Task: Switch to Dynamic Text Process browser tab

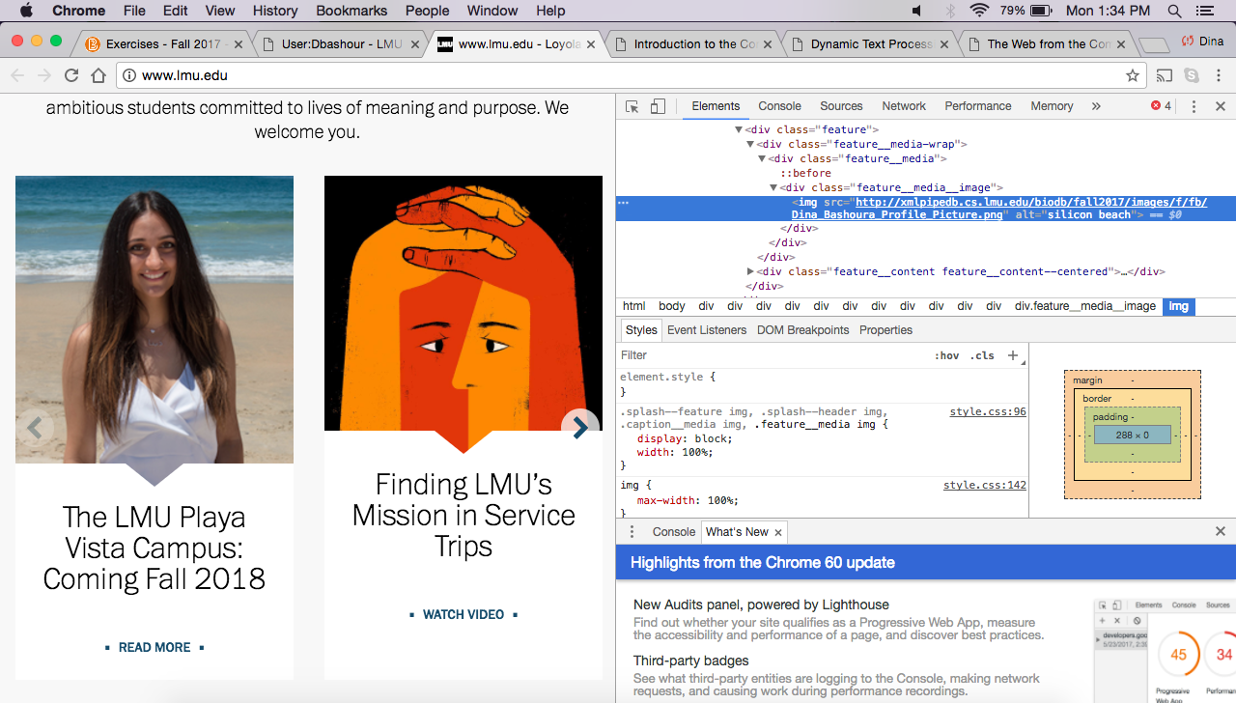Action: click(869, 44)
